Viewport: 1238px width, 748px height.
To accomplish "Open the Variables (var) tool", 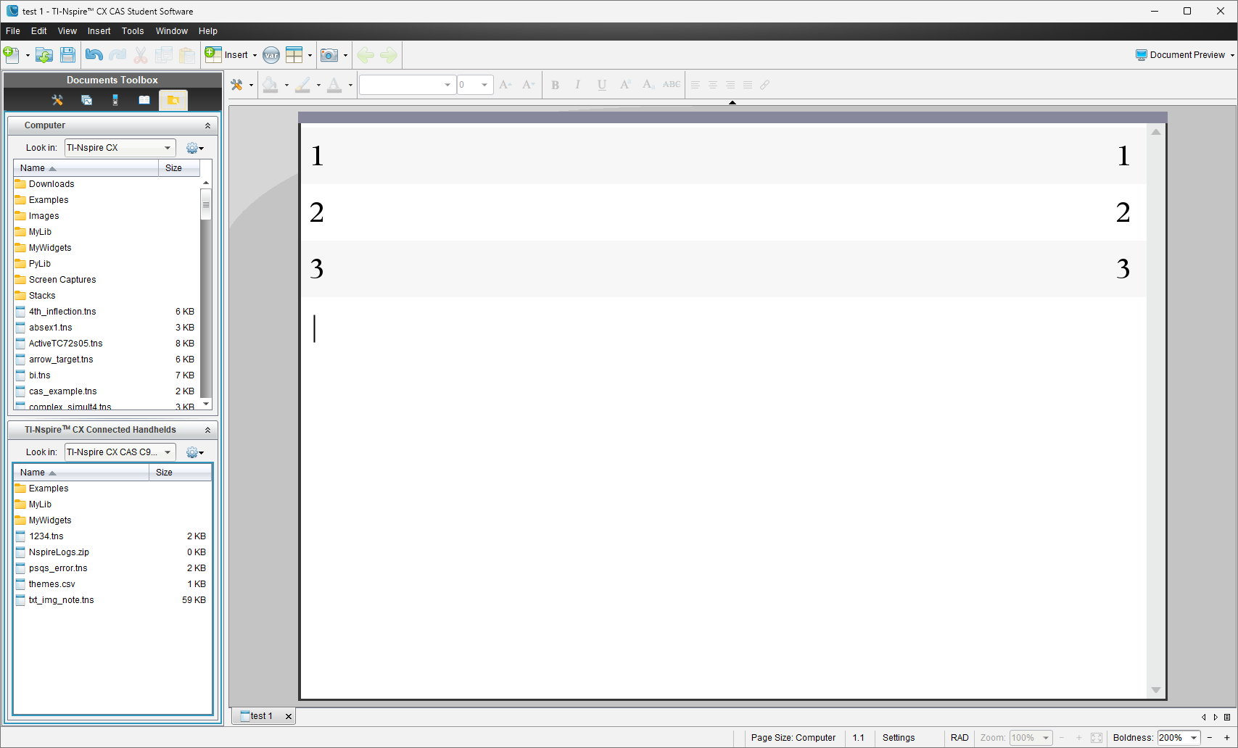I will tap(271, 55).
